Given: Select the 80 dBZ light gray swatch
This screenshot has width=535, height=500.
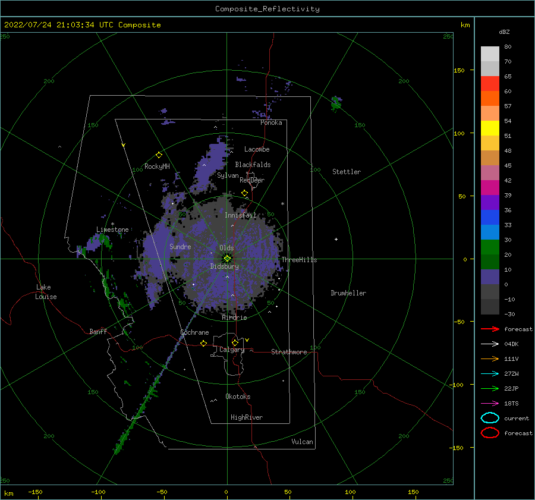Looking at the screenshot, I should (x=490, y=54).
